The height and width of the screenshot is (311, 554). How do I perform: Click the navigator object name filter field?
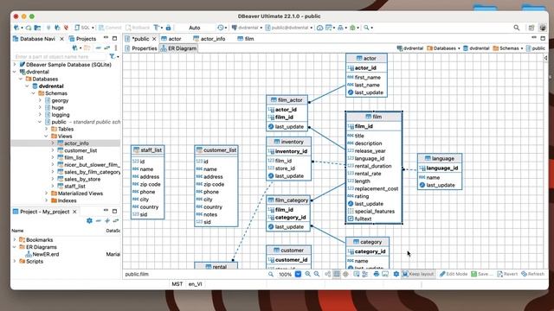tap(60, 56)
